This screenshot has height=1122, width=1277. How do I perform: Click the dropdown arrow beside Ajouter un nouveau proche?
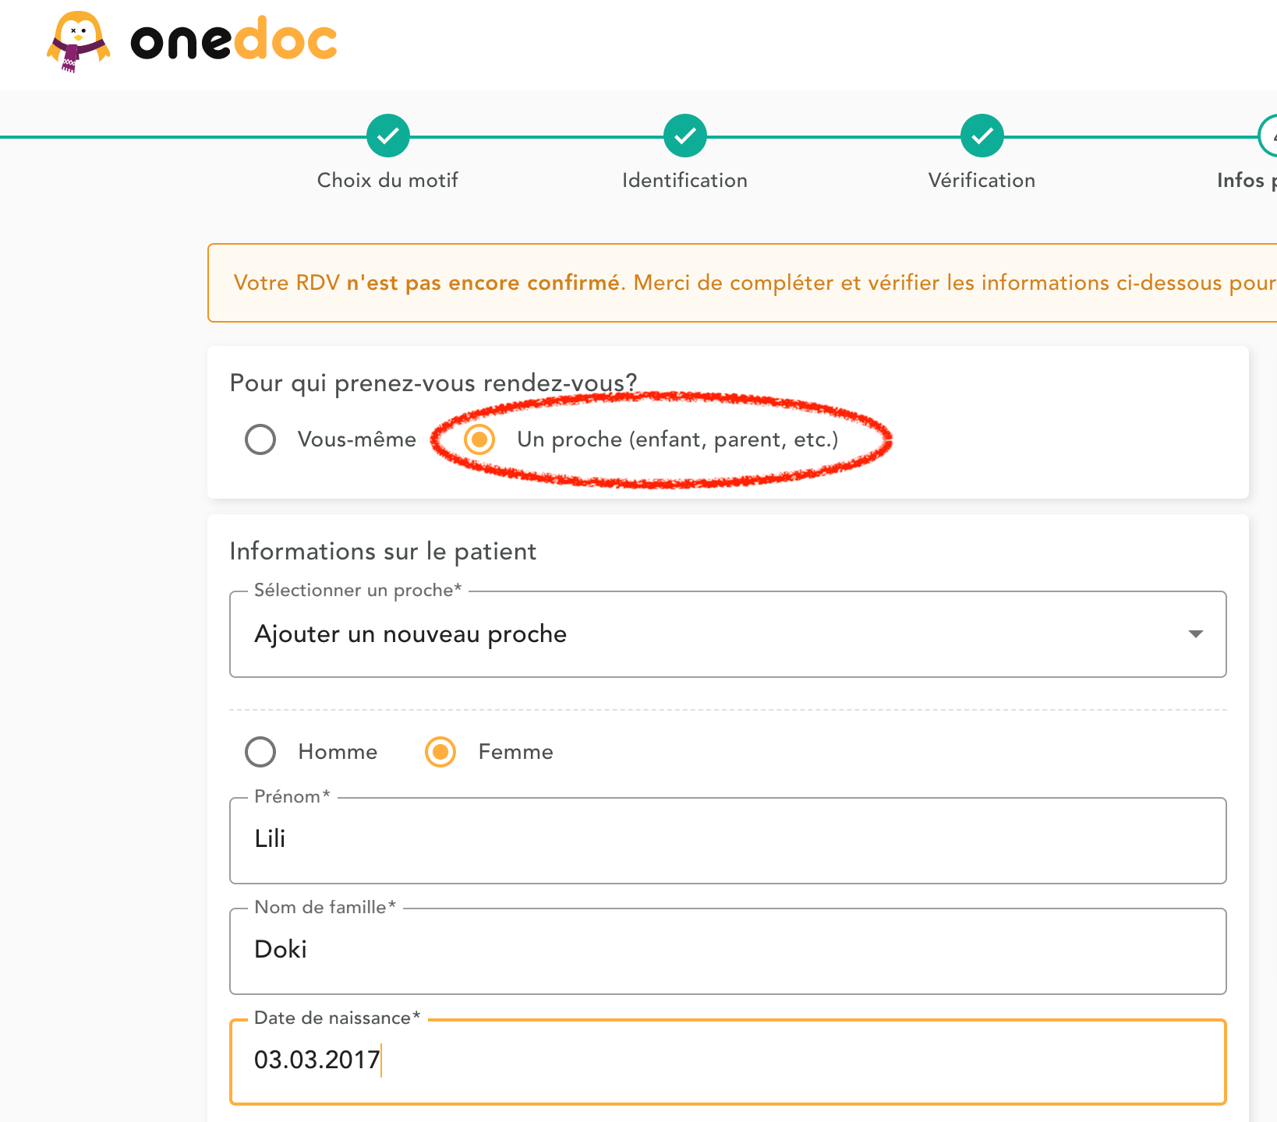coord(1195,634)
